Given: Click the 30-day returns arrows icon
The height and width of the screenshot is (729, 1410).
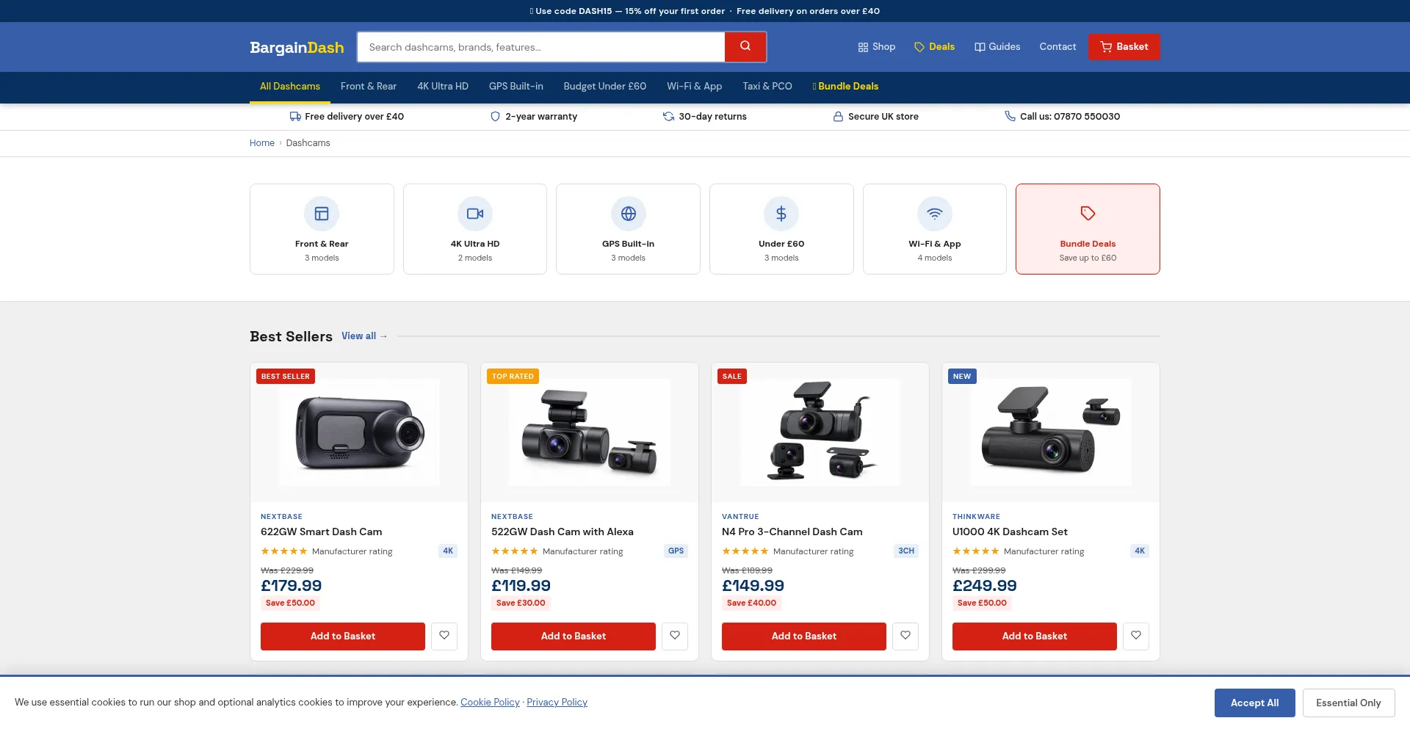Looking at the screenshot, I should pos(668,117).
